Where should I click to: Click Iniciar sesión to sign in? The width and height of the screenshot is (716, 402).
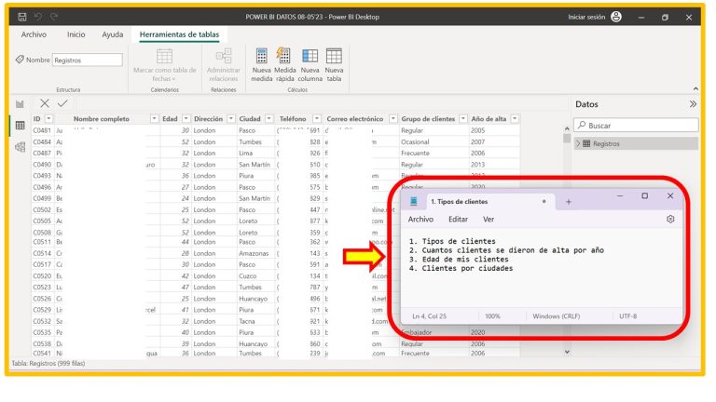click(586, 17)
